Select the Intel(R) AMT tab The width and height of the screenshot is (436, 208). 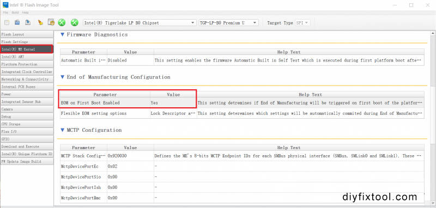(27, 57)
